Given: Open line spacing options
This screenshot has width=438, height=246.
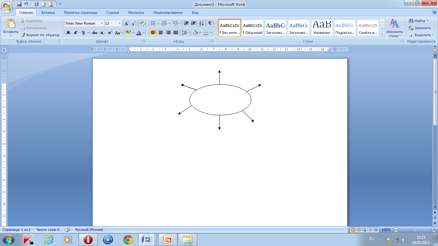Looking at the screenshot, I should (x=185, y=33).
